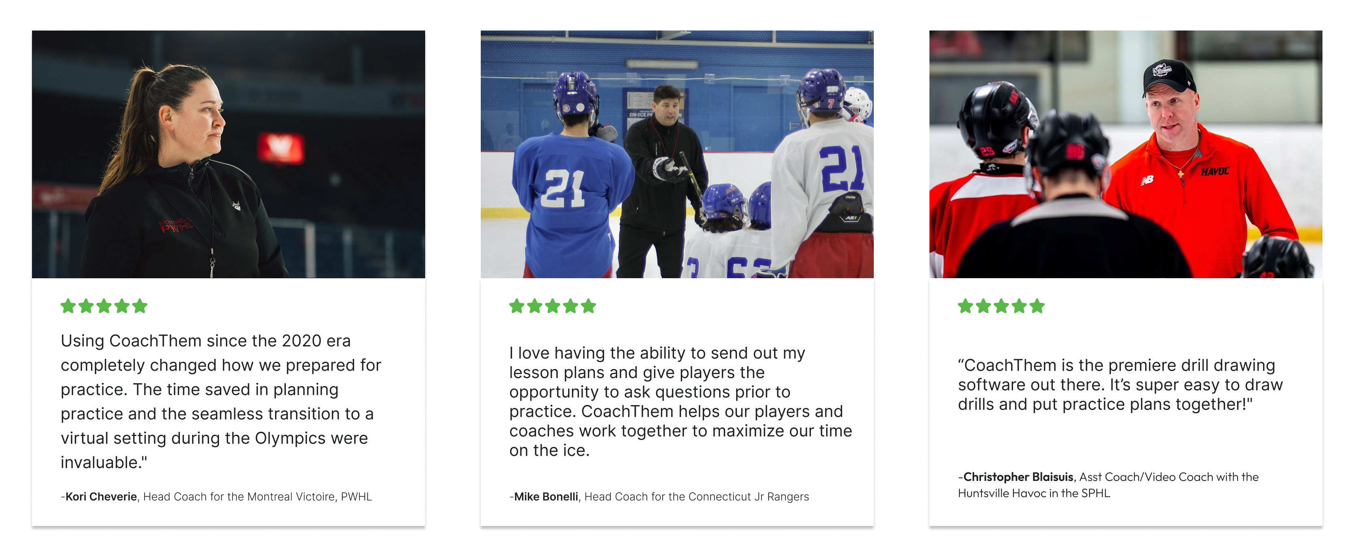Image resolution: width=1357 pixels, height=558 pixels.
Task: Click the fifth star in Mike Bonelli's rating
Action: click(x=588, y=305)
